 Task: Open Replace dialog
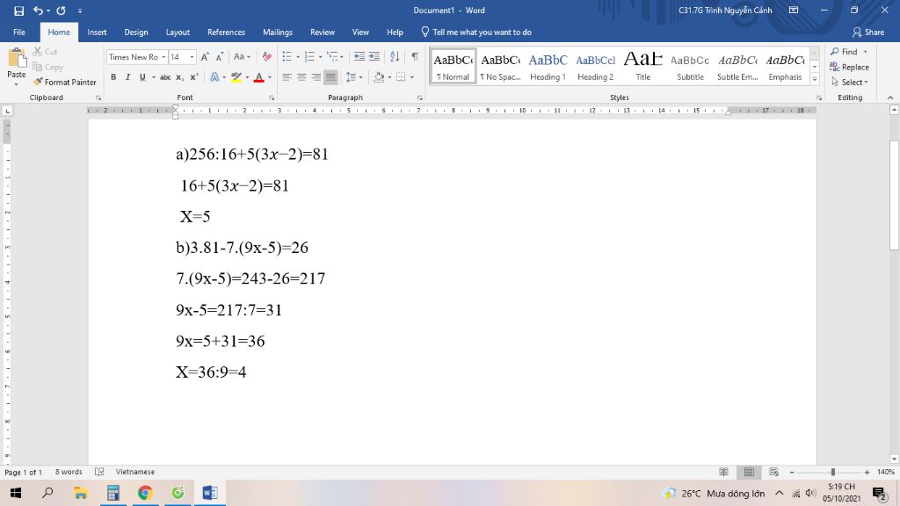850,67
